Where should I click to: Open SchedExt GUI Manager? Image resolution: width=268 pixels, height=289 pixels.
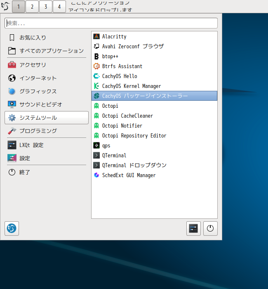129,175
